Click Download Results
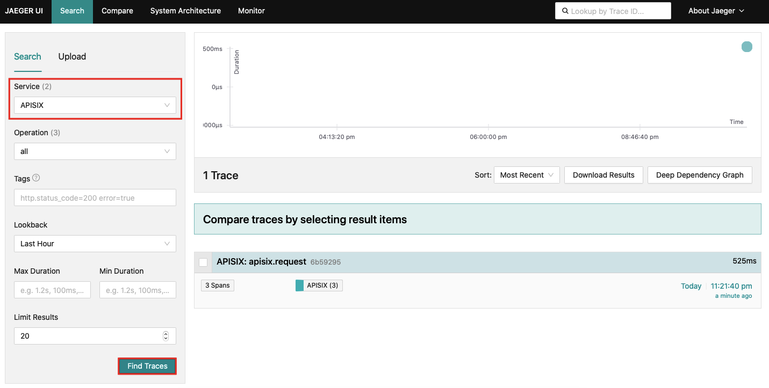The image size is (769, 388). [x=603, y=175]
